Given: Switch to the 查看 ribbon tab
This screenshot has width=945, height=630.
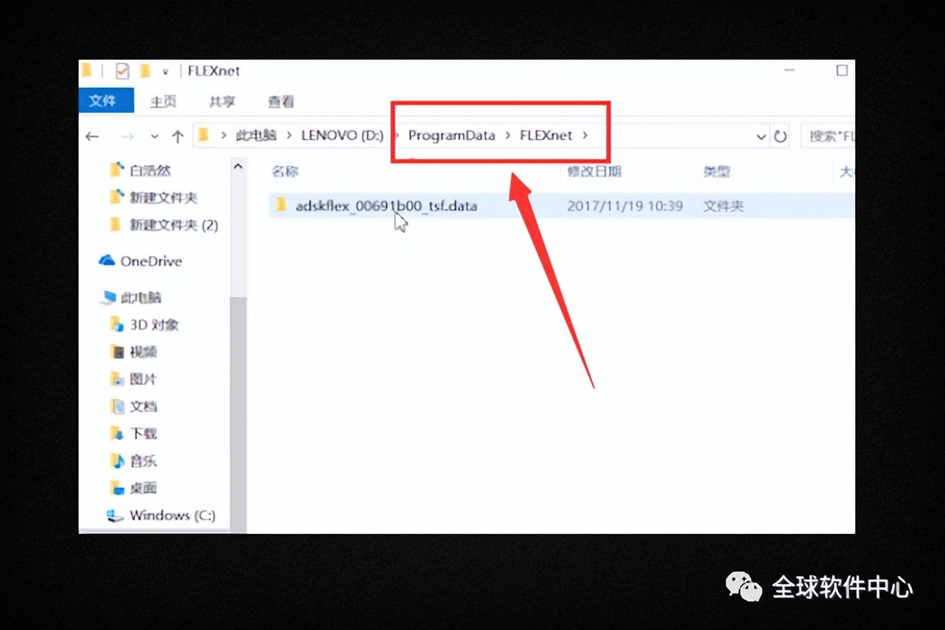Looking at the screenshot, I should coord(281,102).
